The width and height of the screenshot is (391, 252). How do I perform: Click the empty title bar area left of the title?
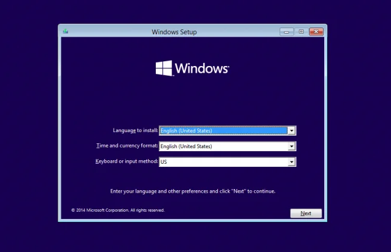tap(108, 32)
